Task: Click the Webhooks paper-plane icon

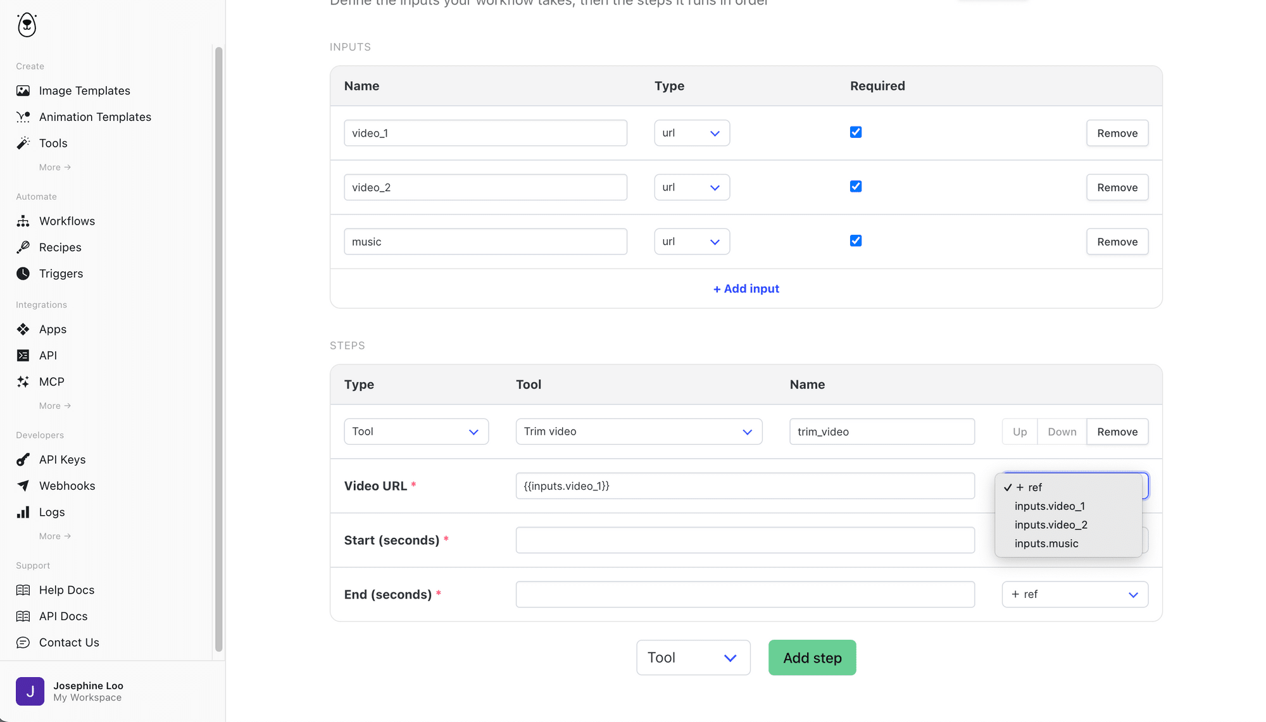Action: [23, 486]
